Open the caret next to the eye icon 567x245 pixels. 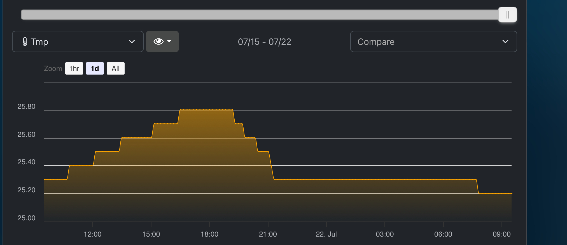(169, 41)
